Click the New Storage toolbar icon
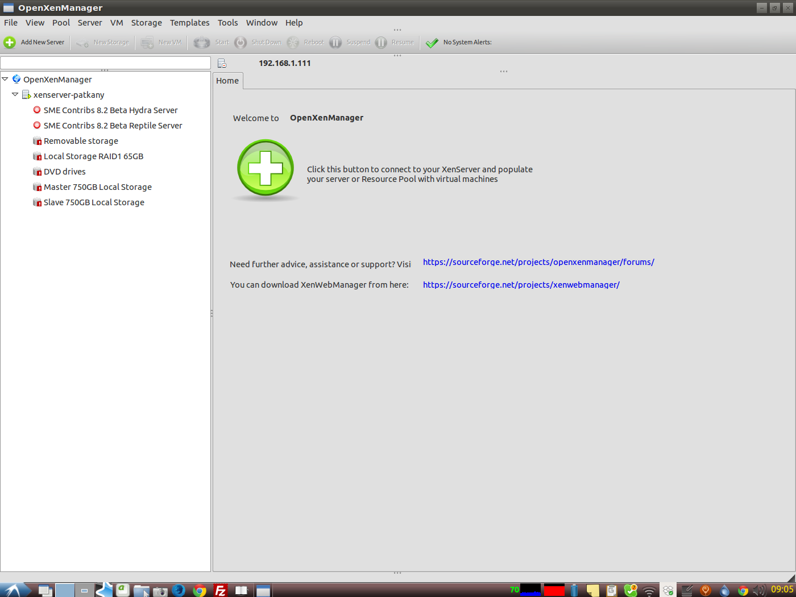This screenshot has width=796, height=597. pos(82,43)
